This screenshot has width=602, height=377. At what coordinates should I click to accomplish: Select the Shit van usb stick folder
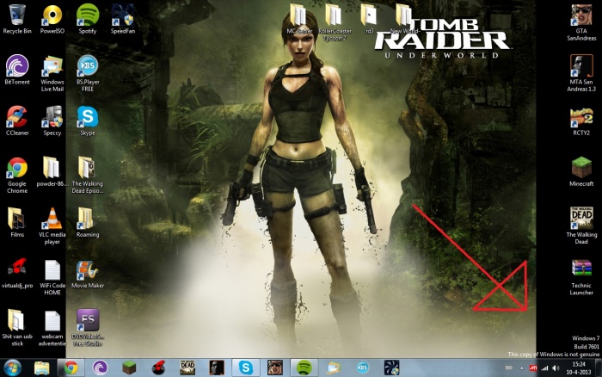pos(17,328)
